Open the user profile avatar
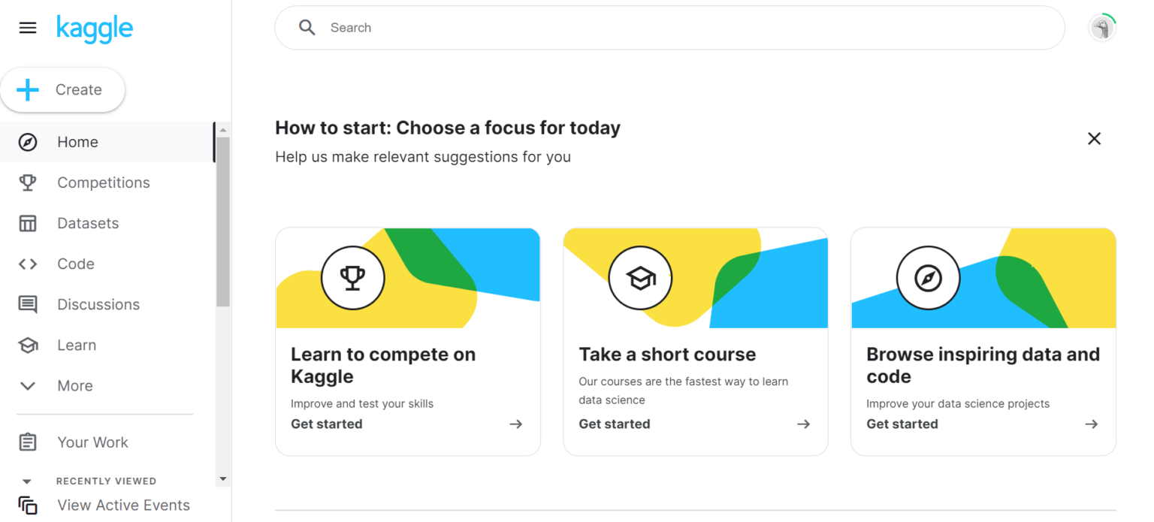Screen dimensions: 1154x522 pyautogui.click(x=1101, y=29)
